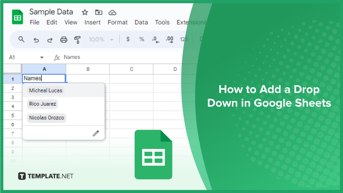
Task: Click the move to folder icon
Action: click(99, 12)
